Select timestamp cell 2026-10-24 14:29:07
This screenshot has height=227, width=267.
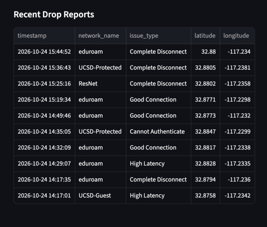pos(44,164)
